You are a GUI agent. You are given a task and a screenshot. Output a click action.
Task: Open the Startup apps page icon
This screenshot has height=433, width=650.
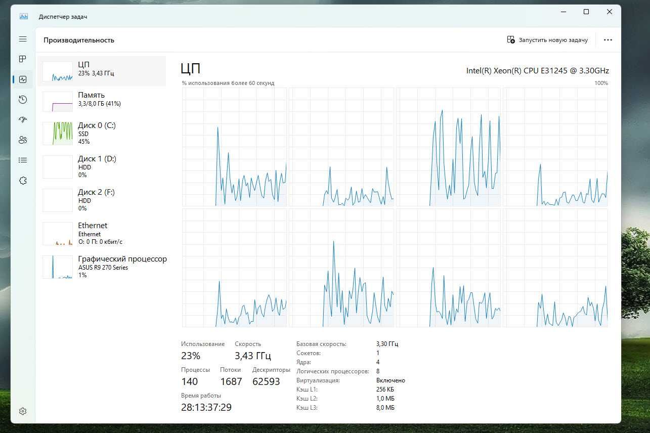click(23, 120)
